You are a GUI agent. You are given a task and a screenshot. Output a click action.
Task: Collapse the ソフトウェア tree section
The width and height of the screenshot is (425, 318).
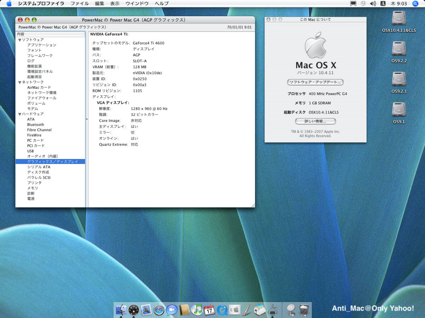pos(20,40)
